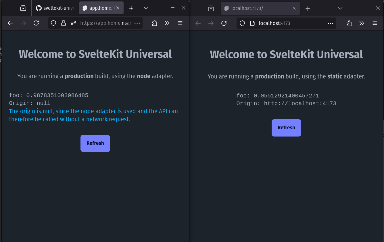This screenshot has height=242, width=384.
Task: Click the permissions icon next to the lock
Action: [73, 23]
